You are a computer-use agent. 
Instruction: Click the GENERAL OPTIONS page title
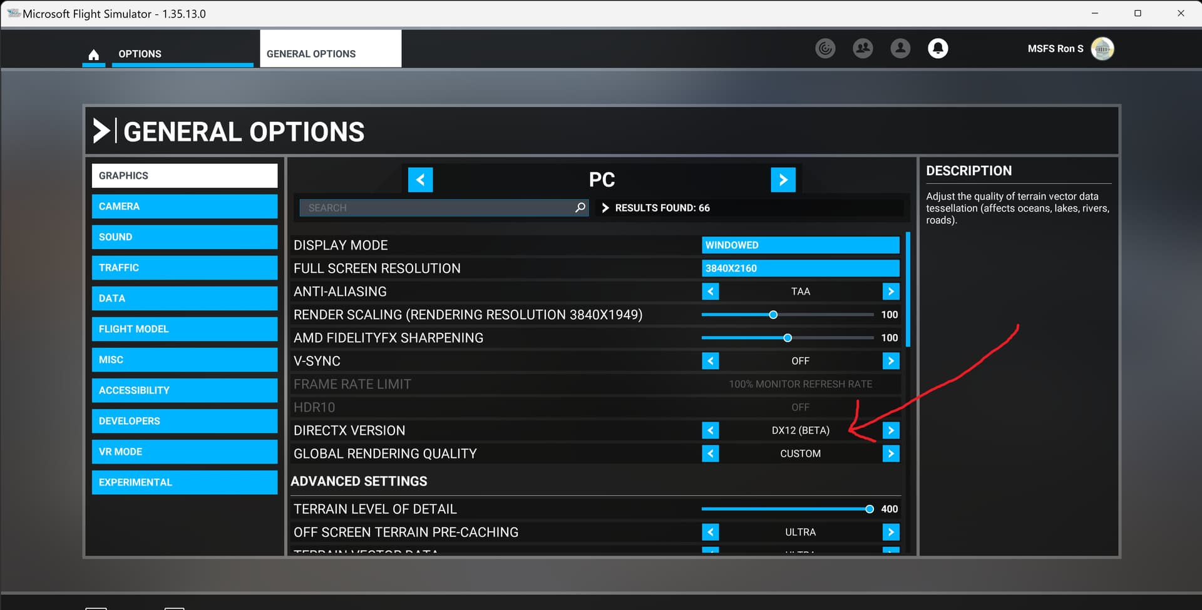point(244,132)
